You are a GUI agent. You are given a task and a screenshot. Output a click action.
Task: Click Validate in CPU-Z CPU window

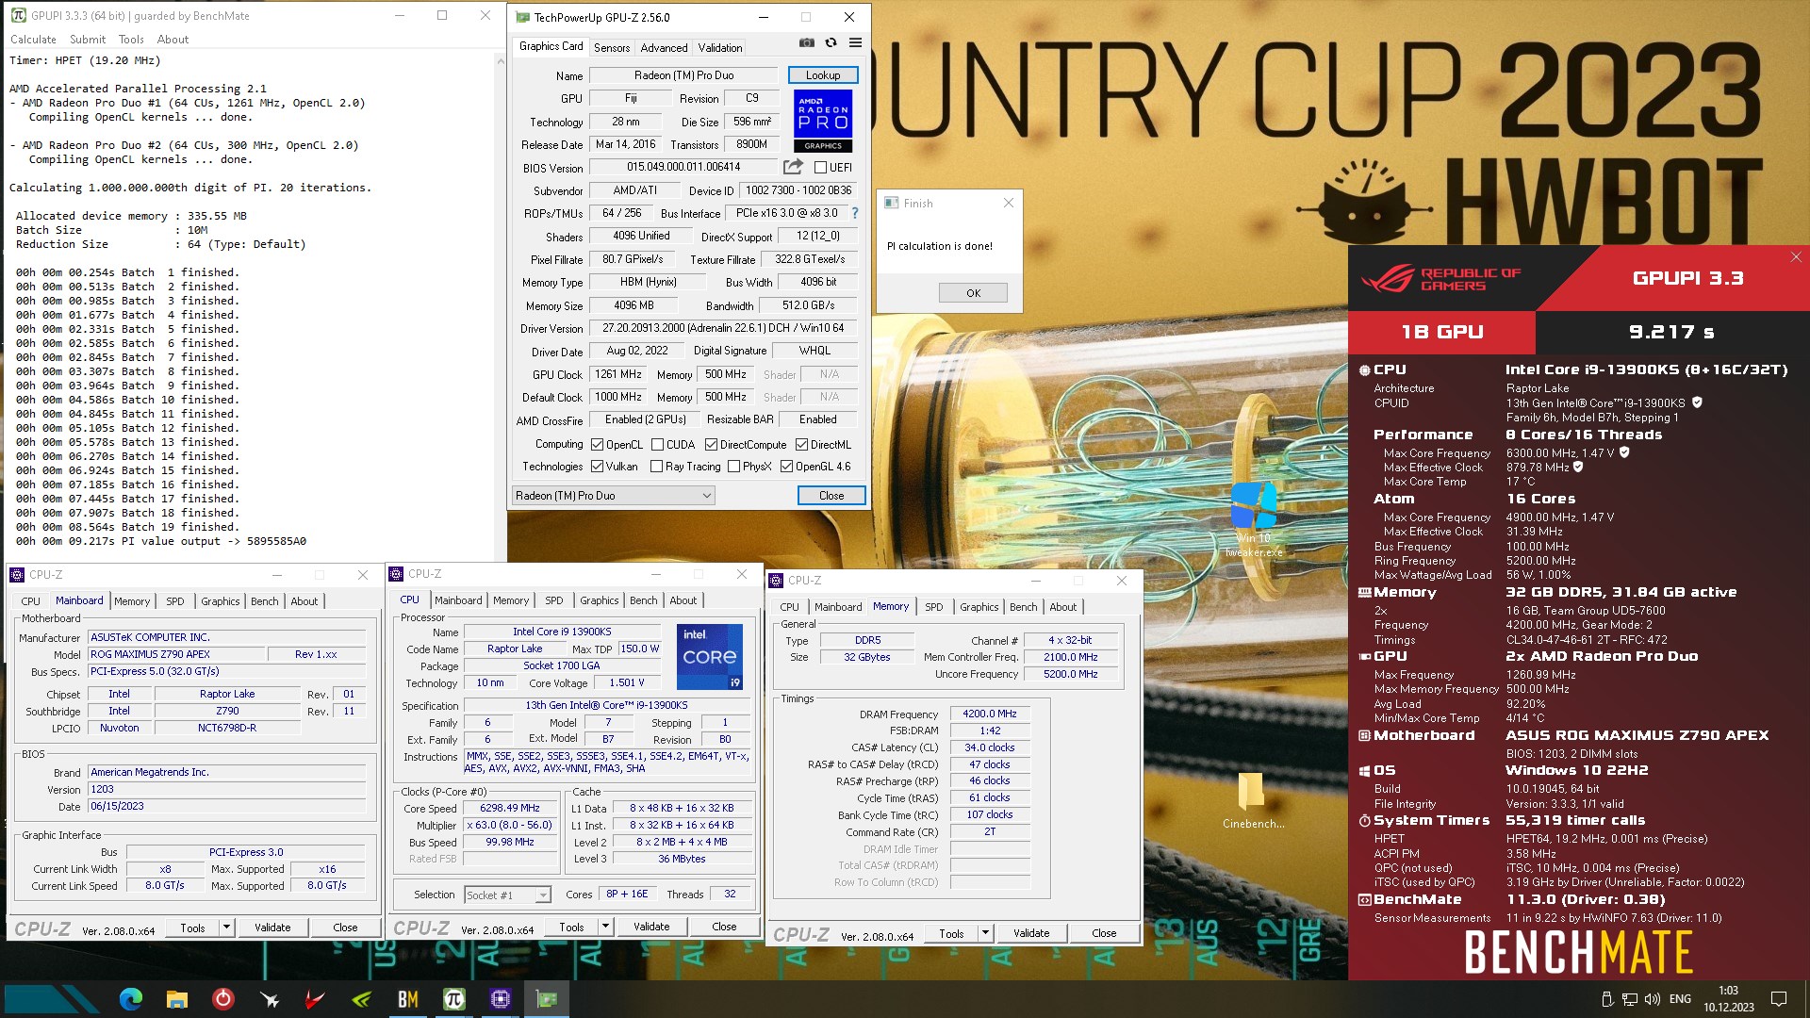651,927
